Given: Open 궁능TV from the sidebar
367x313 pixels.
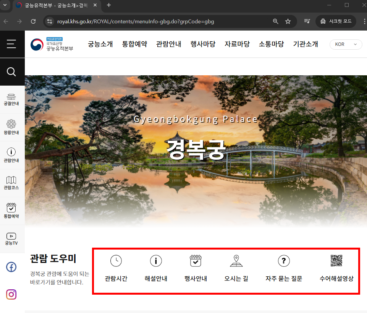Looking at the screenshot, I should pos(12,237).
